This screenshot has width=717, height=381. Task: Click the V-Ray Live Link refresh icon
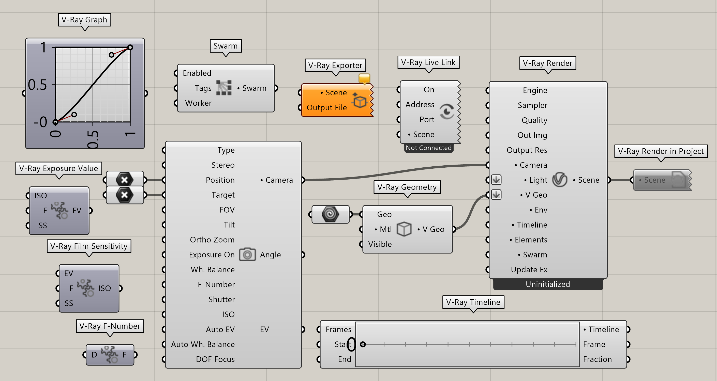click(447, 112)
